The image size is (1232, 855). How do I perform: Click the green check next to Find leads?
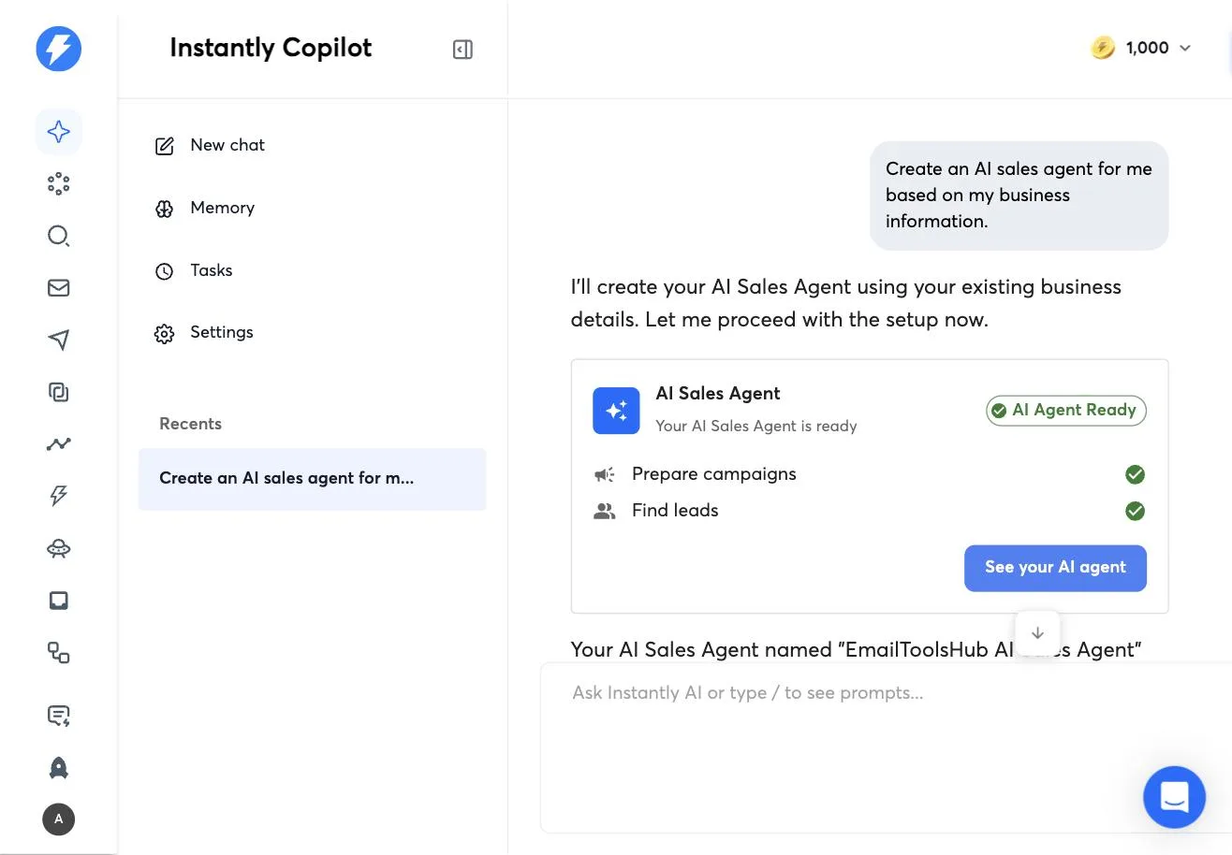click(1135, 511)
